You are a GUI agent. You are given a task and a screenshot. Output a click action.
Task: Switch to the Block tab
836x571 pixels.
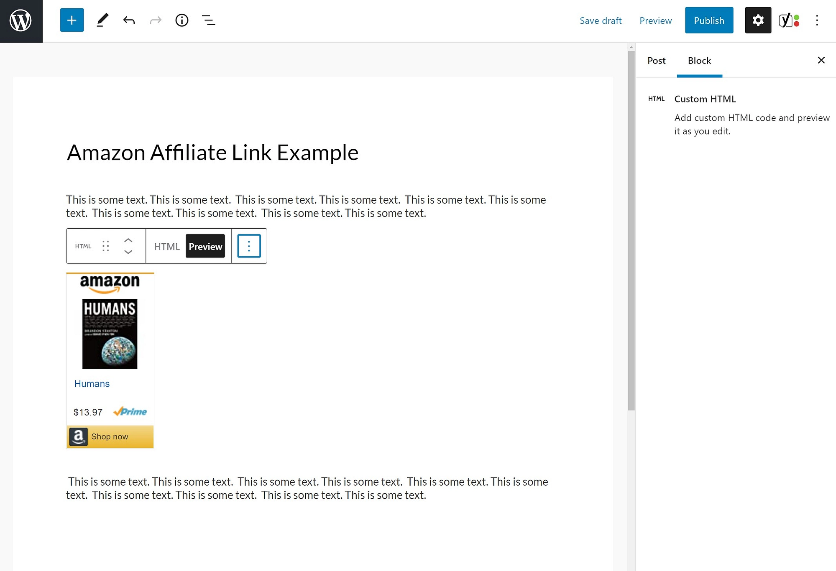click(x=699, y=60)
